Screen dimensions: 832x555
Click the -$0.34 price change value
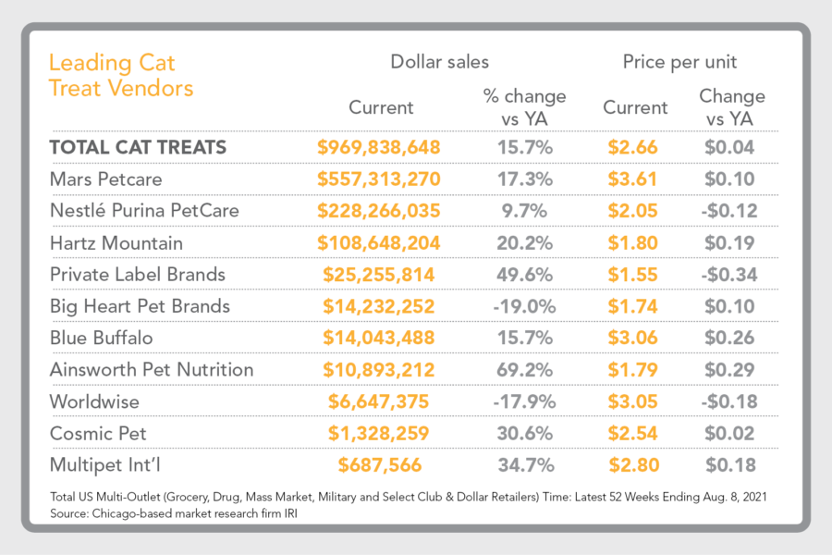(x=730, y=274)
